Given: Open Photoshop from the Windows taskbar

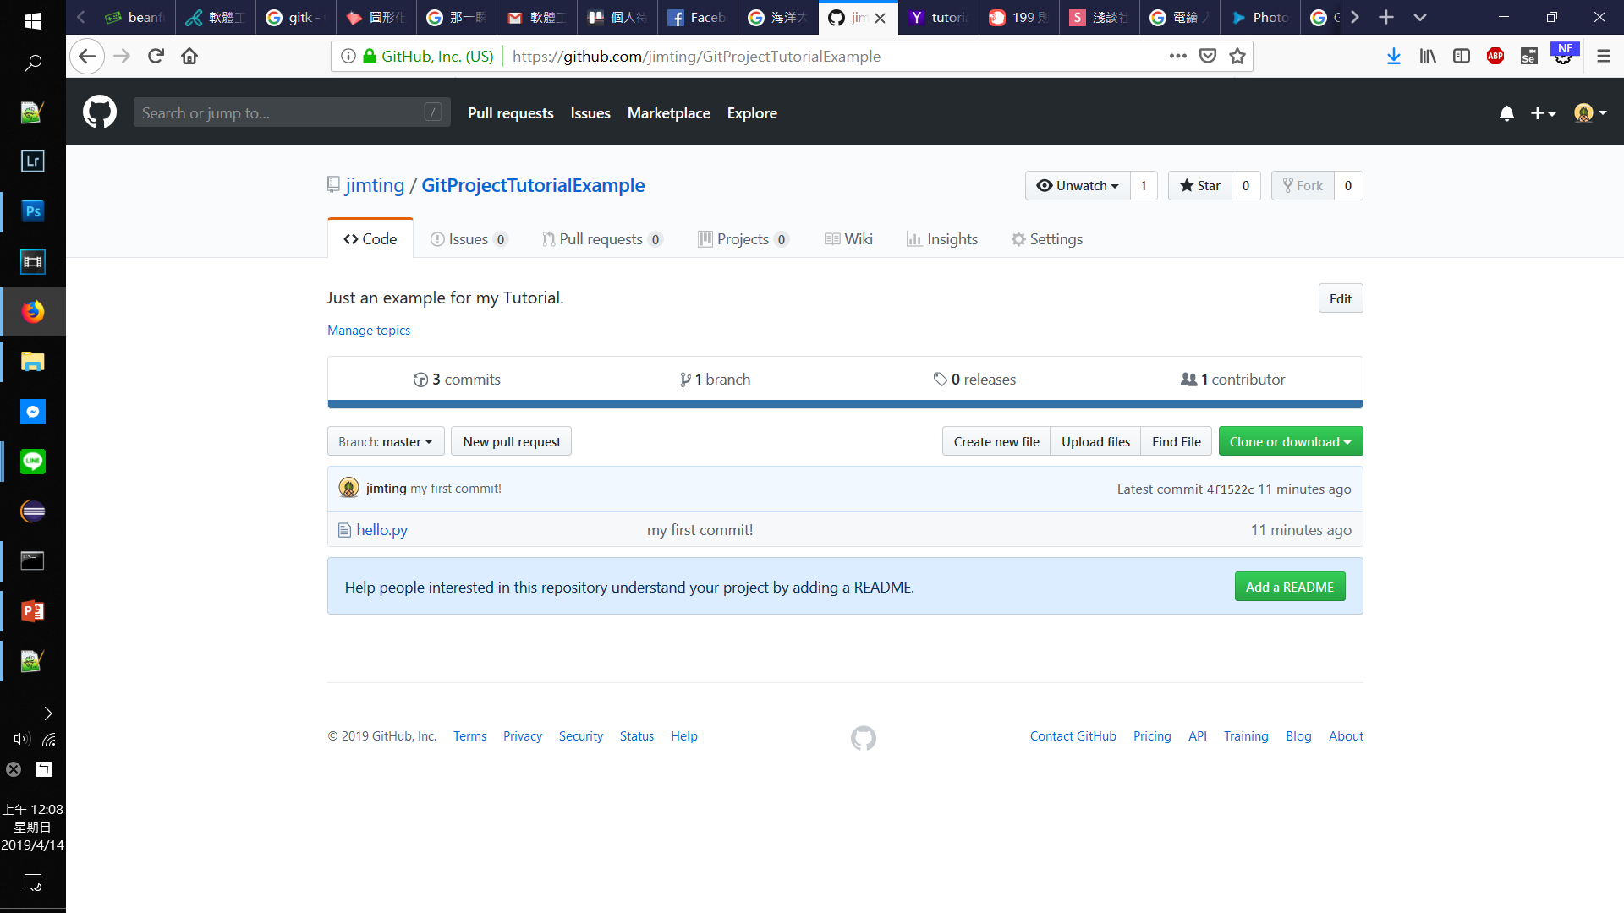Looking at the screenshot, I should tap(32, 211).
